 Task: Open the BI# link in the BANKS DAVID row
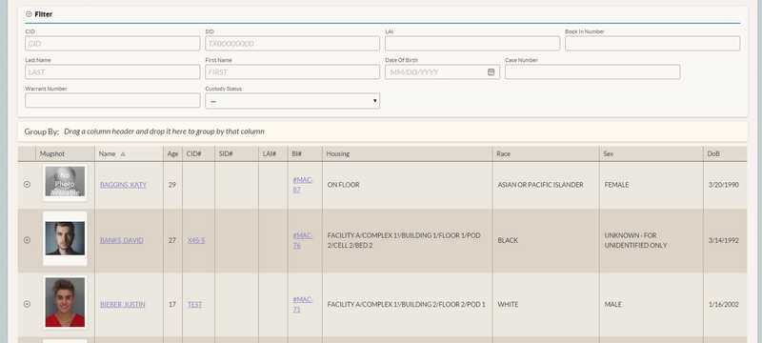303,240
